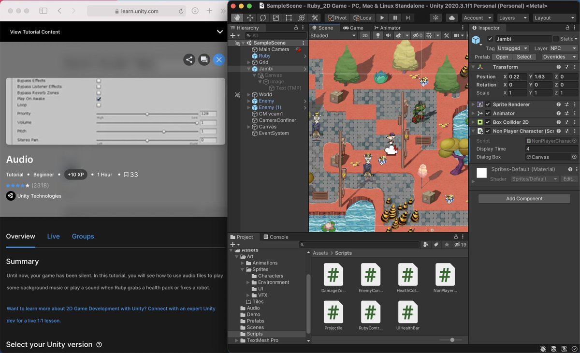This screenshot has width=580, height=353.
Task: Select the Rotate tool
Action: tap(262, 18)
